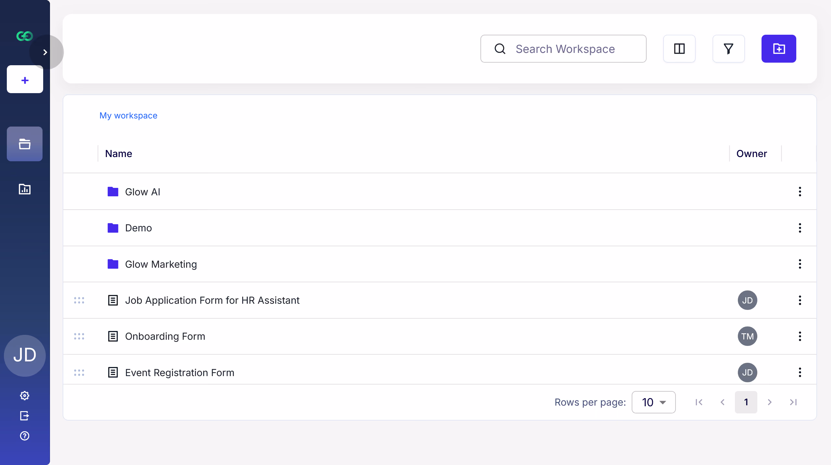Open the Event Registration Form

tap(180, 373)
